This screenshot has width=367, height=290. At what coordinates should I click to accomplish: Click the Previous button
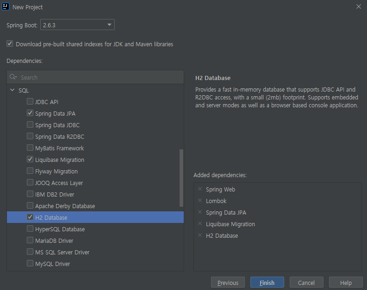point(228,283)
